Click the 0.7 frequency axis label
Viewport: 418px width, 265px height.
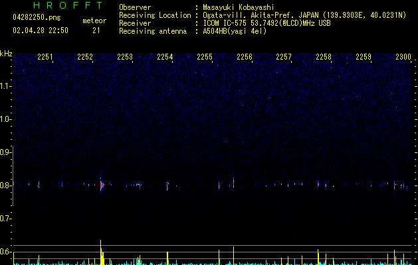click(5, 219)
